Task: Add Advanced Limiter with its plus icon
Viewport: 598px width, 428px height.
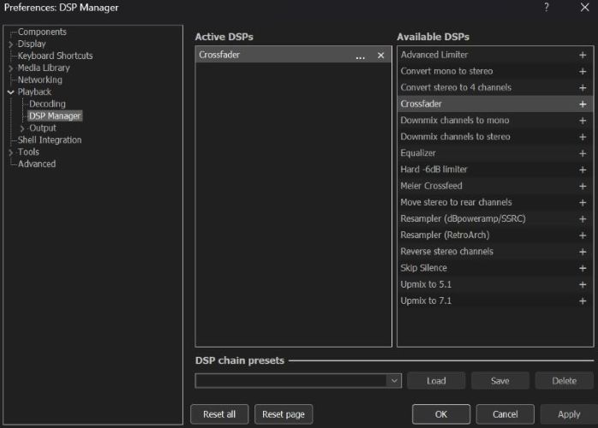Action: pyautogui.click(x=583, y=56)
